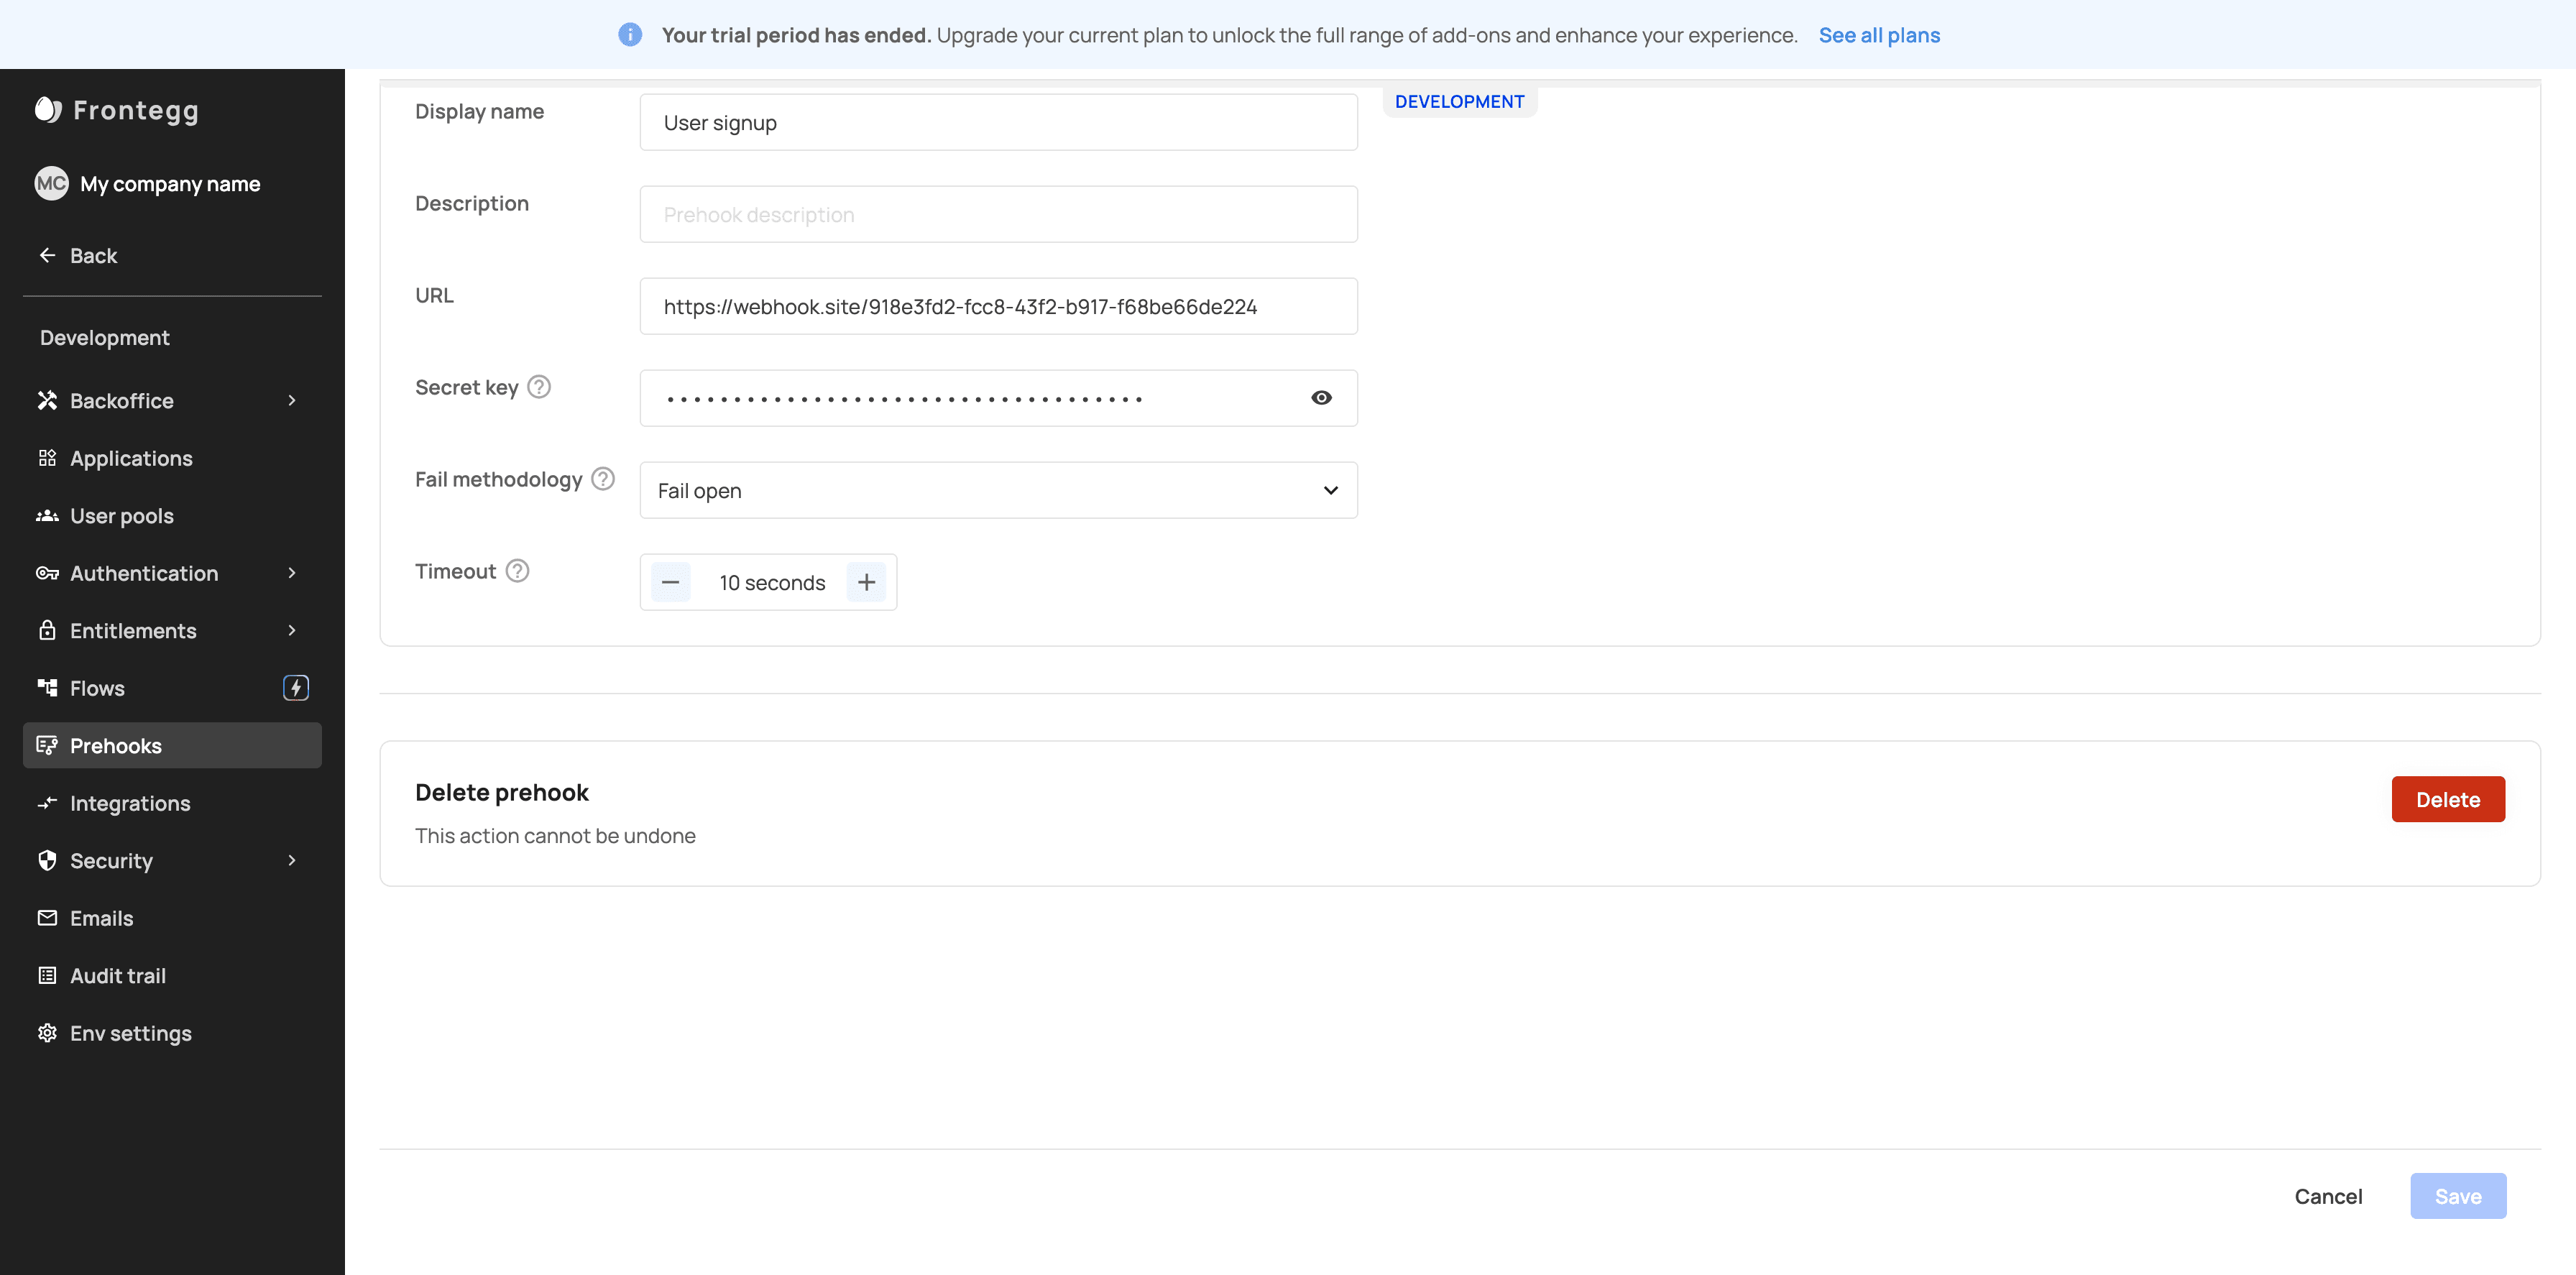Go to Emails in the sidebar
The image size is (2576, 1275).
[x=172, y=918]
